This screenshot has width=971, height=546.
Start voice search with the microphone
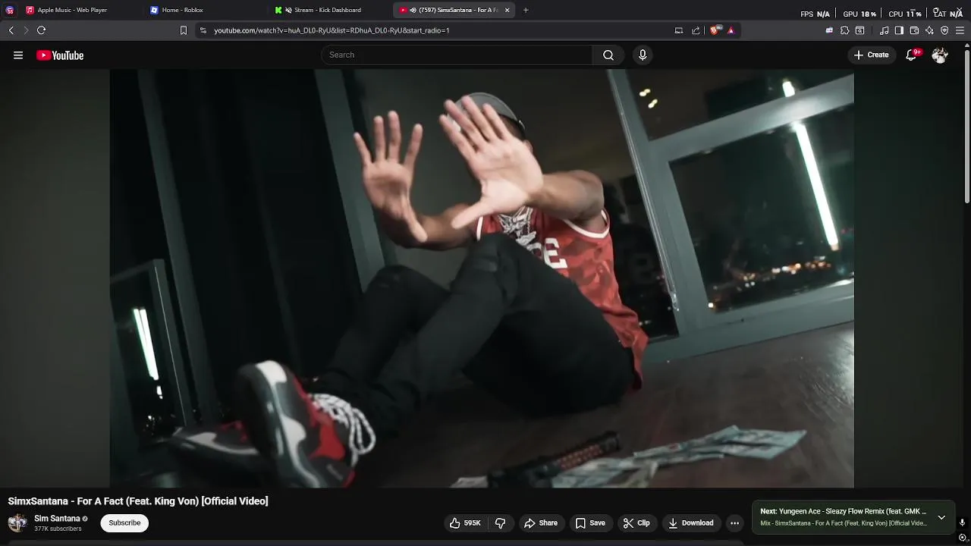643,55
